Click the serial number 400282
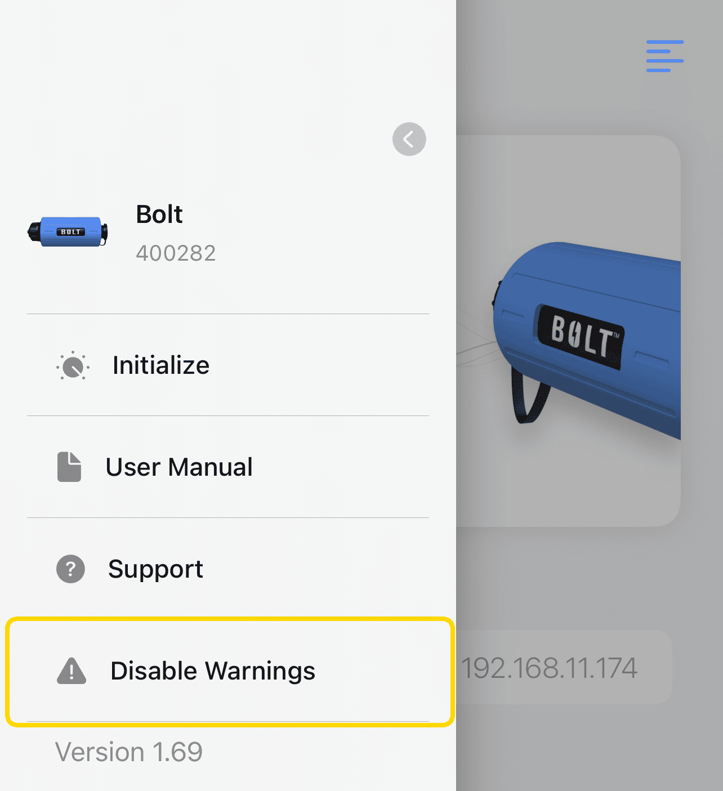The height and width of the screenshot is (791, 723). coord(176,253)
